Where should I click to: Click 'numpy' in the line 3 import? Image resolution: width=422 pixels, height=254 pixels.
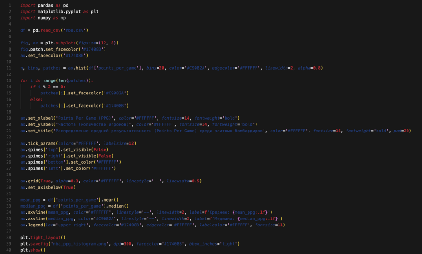(x=44, y=18)
